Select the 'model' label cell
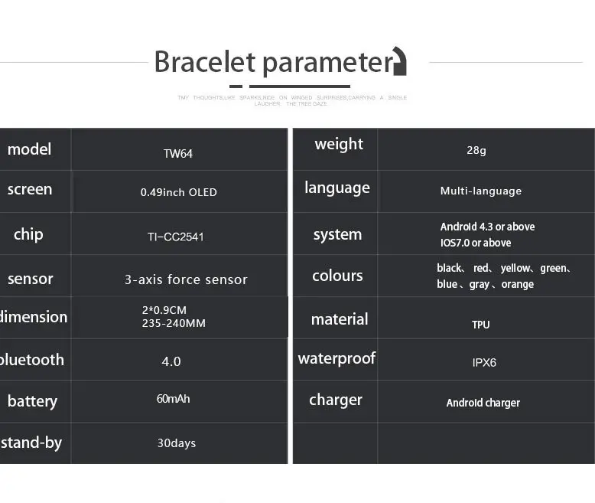The image size is (595, 503). tap(35, 149)
